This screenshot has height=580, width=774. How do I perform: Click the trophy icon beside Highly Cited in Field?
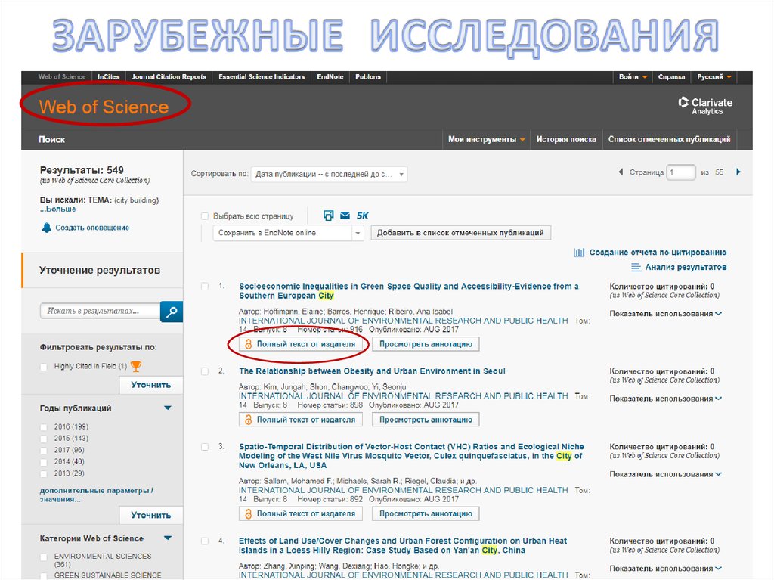pyautogui.click(x=136, y=366)
